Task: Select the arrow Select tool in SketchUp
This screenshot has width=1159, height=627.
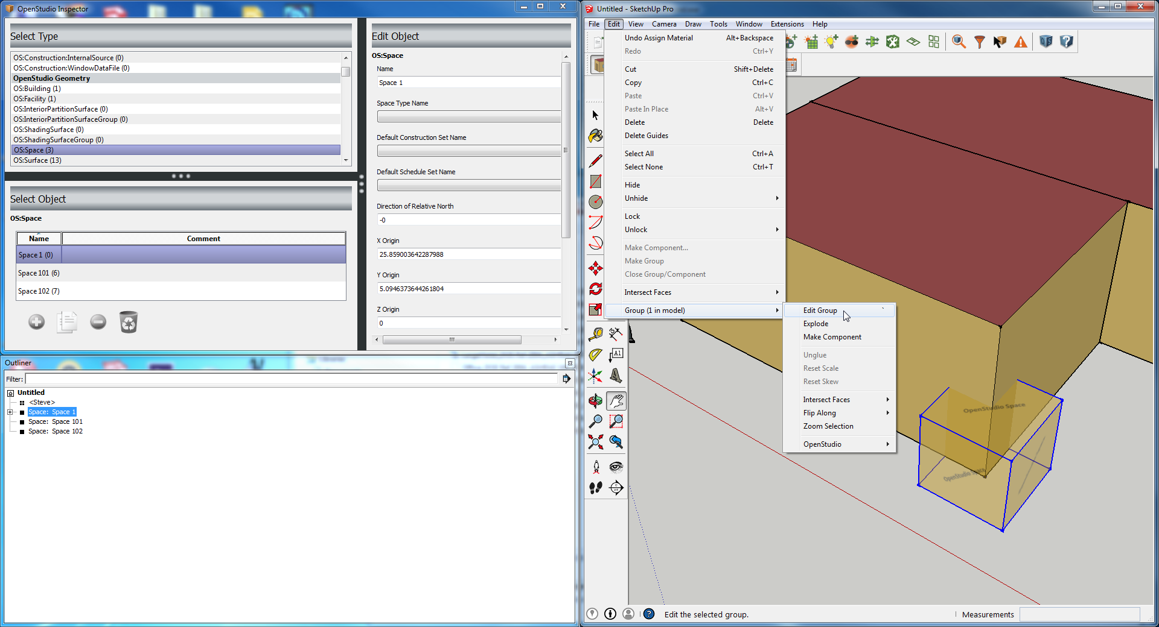Action: click(595, 115)
